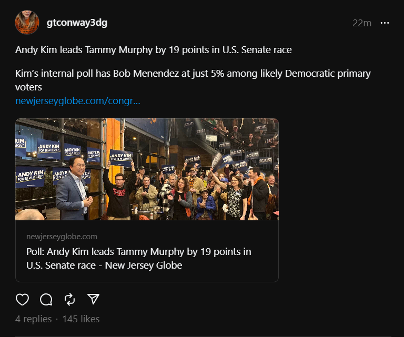This screenshot has width=404, height=337.
Task: Share the post via paper plane icon
Action: pyautogui.click(x=93, y=300)
